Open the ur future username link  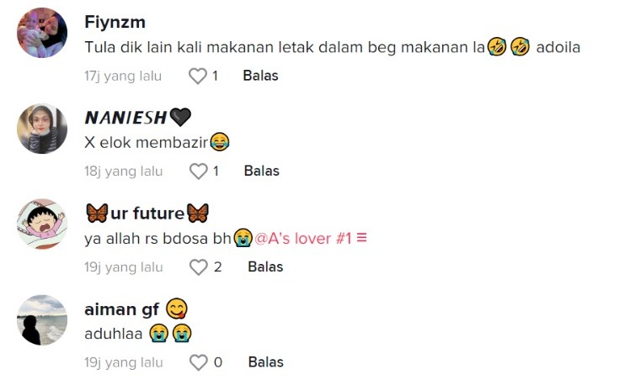(x=147, y=214)
